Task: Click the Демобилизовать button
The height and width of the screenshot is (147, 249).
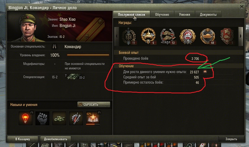Action: click(x=55, y=139)
